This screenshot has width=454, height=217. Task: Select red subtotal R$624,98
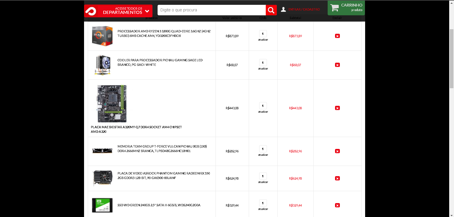tap(295, 178)
